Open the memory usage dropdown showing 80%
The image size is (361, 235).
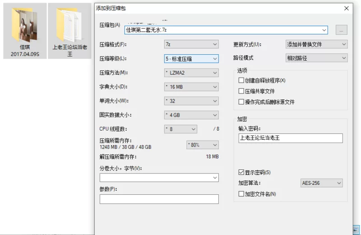[x=202, y=145]
